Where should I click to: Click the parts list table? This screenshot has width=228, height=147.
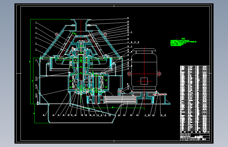coord(195,99)
